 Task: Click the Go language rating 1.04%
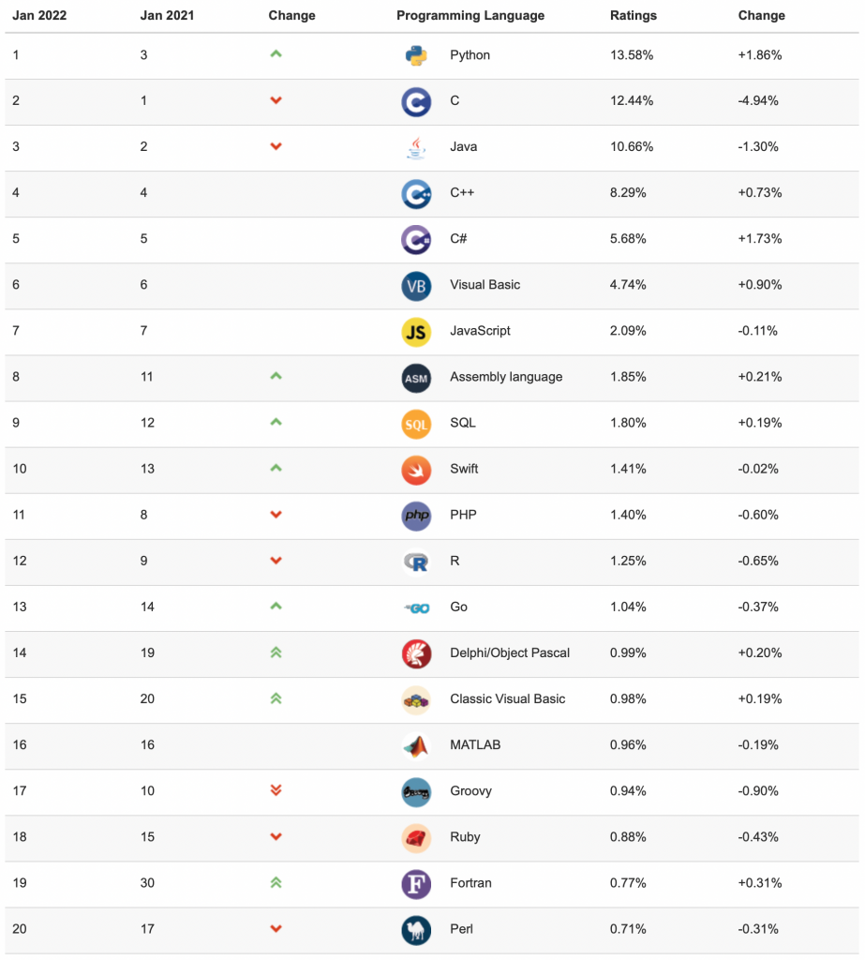click(x=628, y=607)
